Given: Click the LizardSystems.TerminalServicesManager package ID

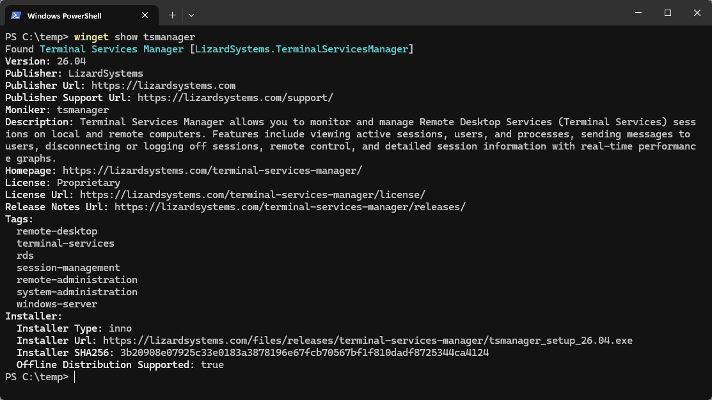Looking at the screenshot, I should (x=301, y=49).
